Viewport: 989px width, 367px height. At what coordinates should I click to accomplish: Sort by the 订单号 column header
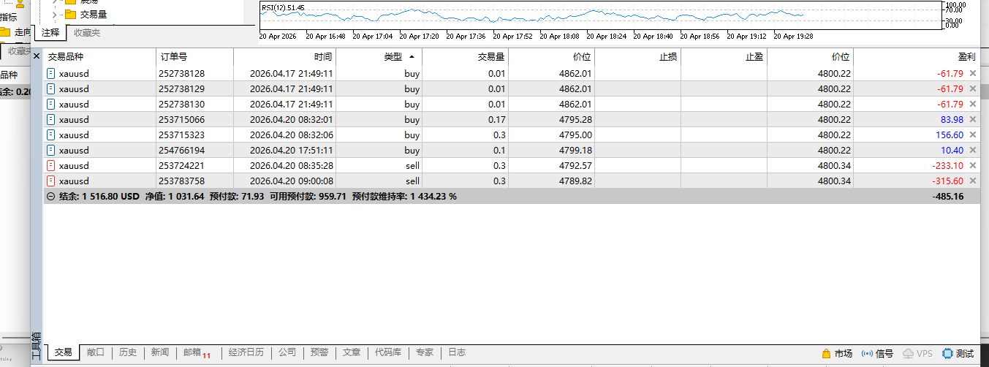click(194, 56)
